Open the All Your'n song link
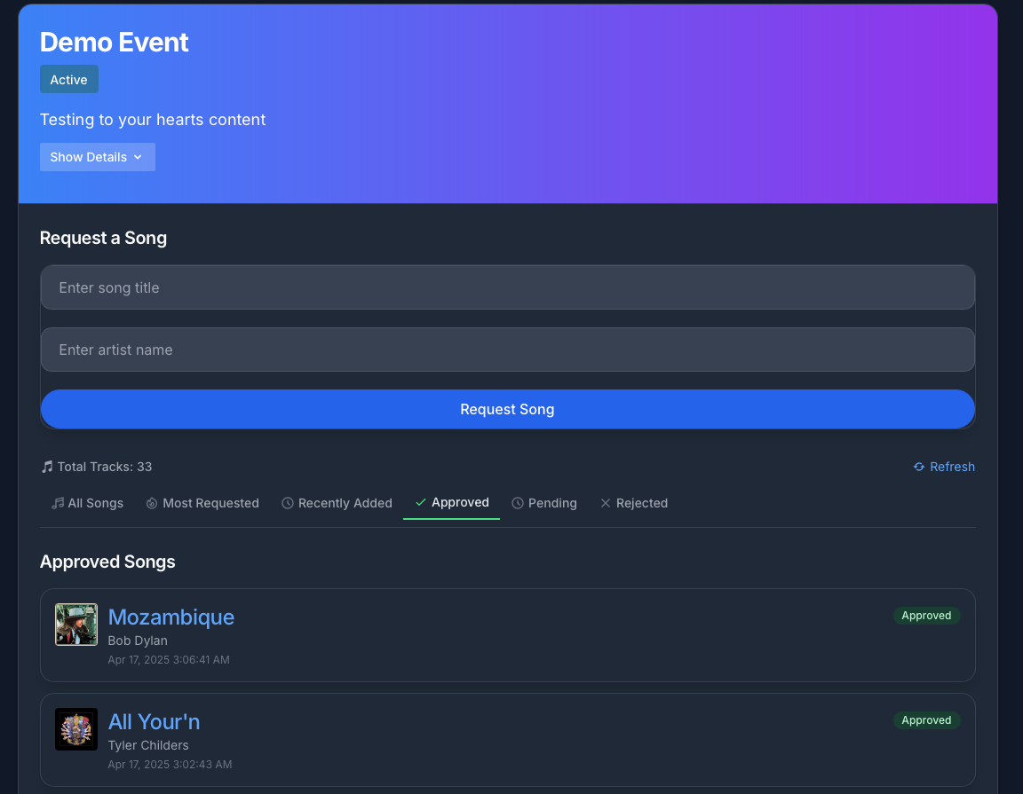 [154, 721]
